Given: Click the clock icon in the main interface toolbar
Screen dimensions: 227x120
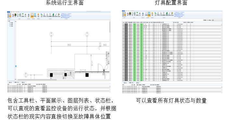Looking at the screenshot, I should pyautogui.click(x=18, y=14).
